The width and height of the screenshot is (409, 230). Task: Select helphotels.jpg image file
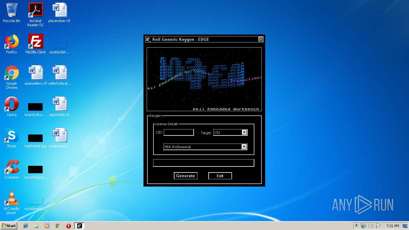pos(35,141)
